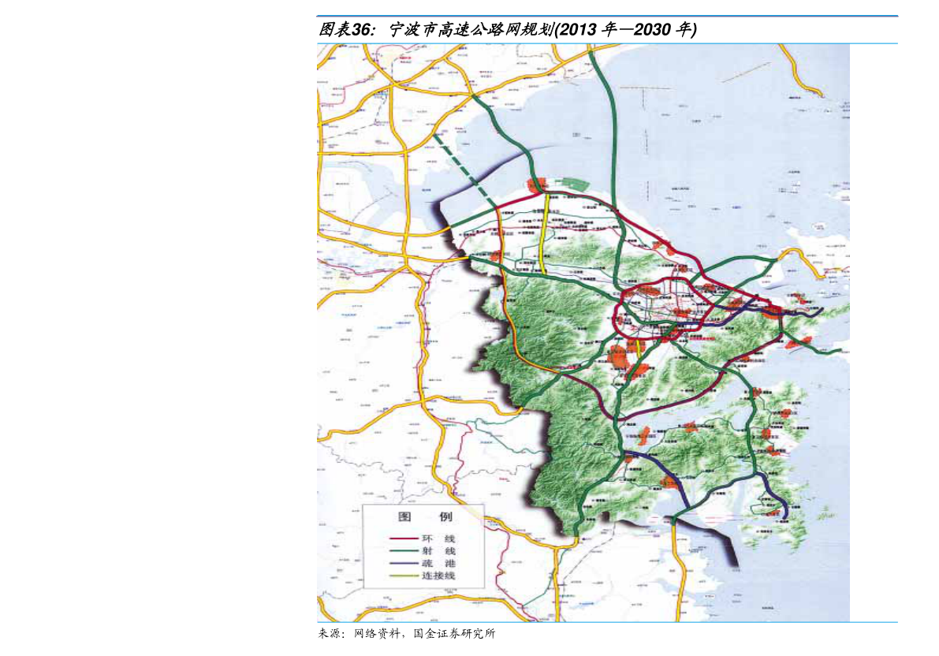Click the 图例 legend title
Screen dimensions: 939x656
pos(424,518)
